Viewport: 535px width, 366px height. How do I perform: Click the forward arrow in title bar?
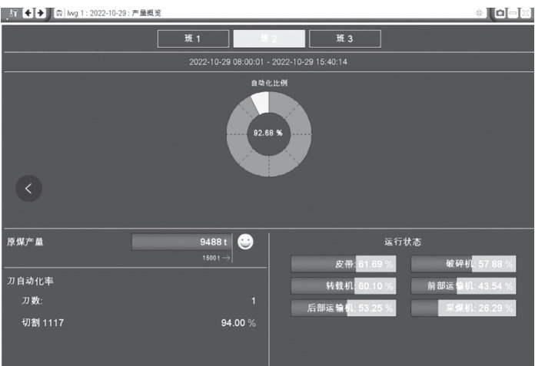(41, 12)
